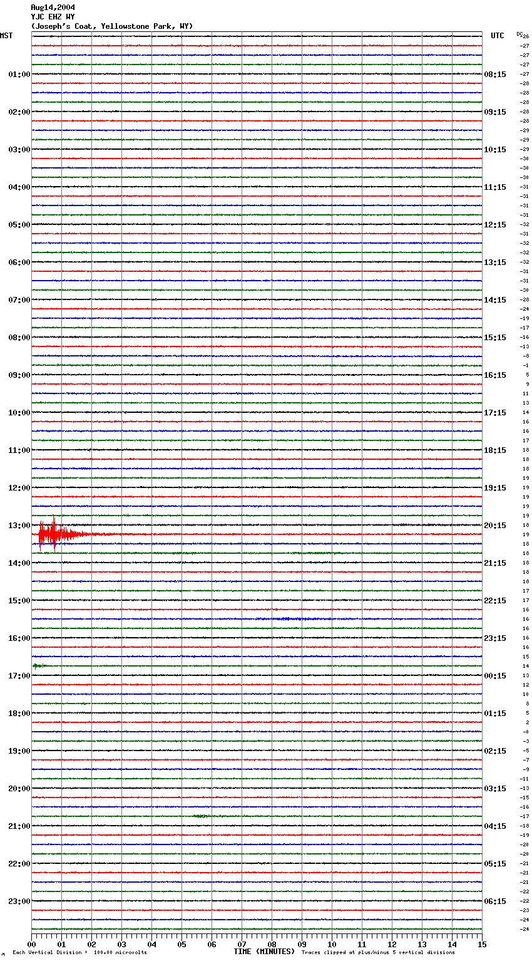This screenshot has height=961, width=532.
Task: Pick the 05:00 MST time label
Action: tap(19, 225)
